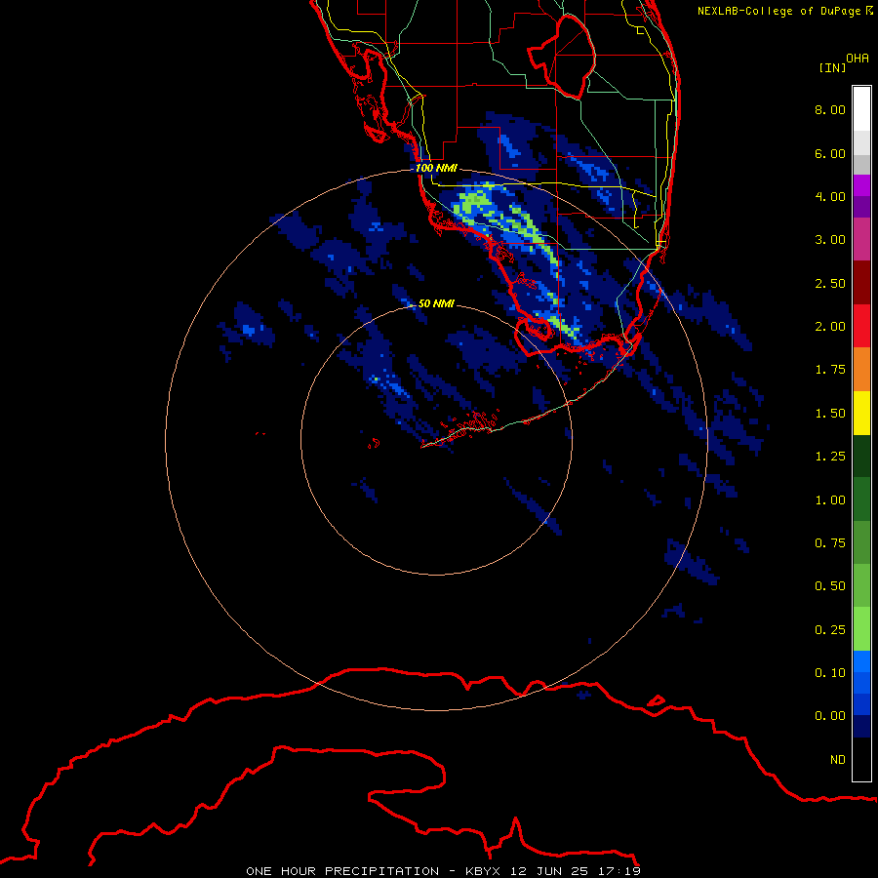Click the 100 NMI range ring label

436,168
